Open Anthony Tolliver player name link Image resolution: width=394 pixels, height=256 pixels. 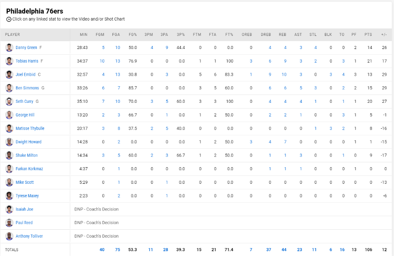pos(29,236)
